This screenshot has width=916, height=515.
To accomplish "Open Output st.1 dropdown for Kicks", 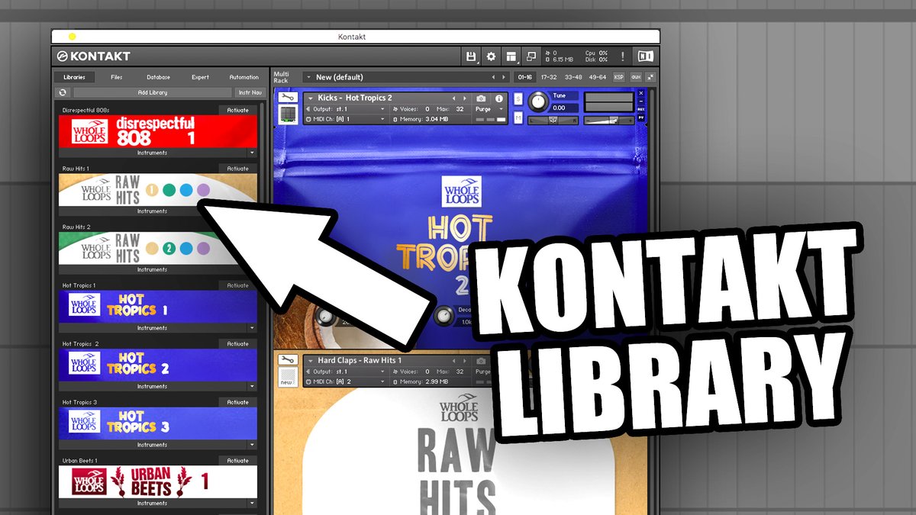I will pyautogui.click(x=345, y=109).
